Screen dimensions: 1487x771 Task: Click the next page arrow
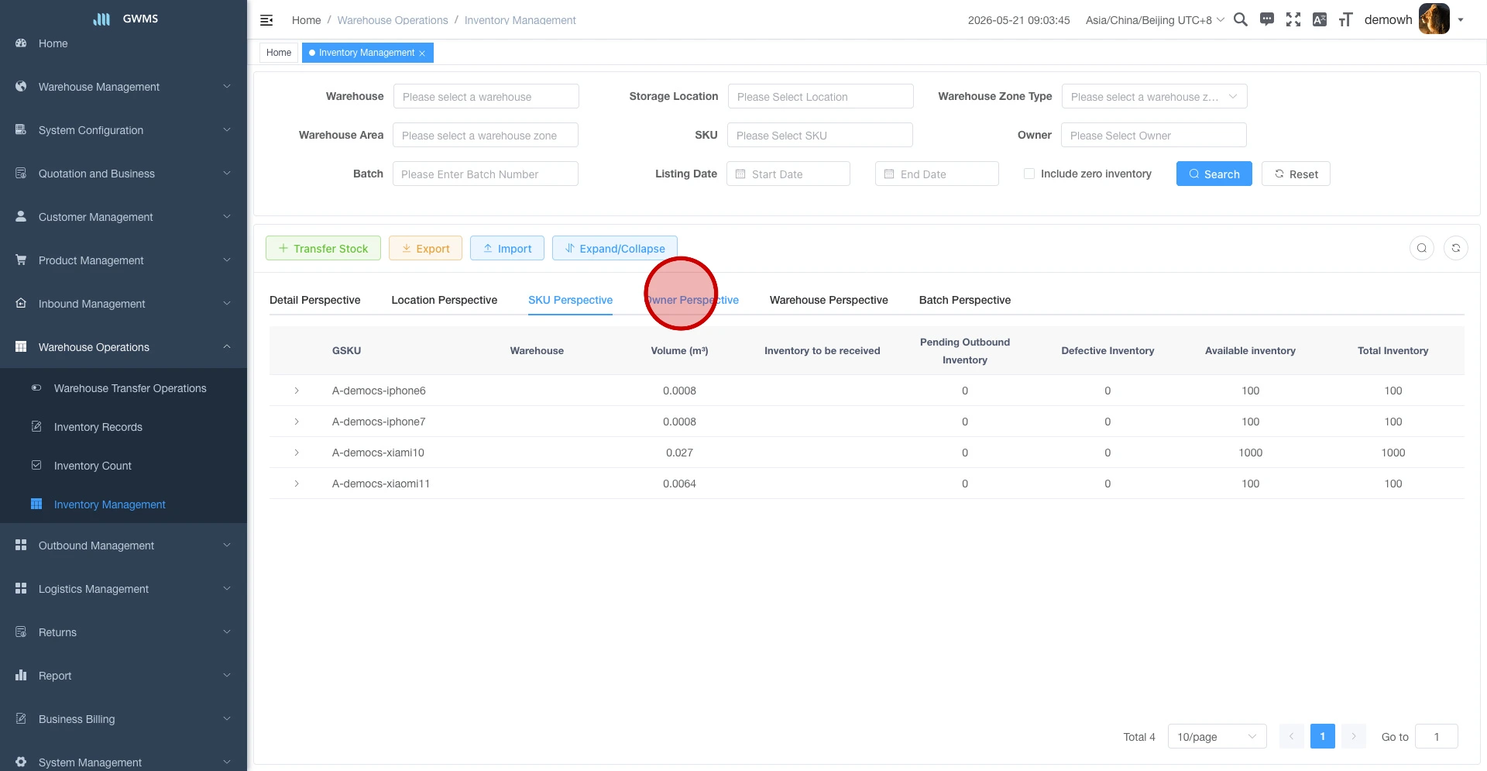pos(1353,736)
